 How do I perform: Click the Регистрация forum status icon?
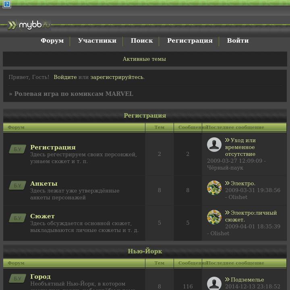click(18, 149)
